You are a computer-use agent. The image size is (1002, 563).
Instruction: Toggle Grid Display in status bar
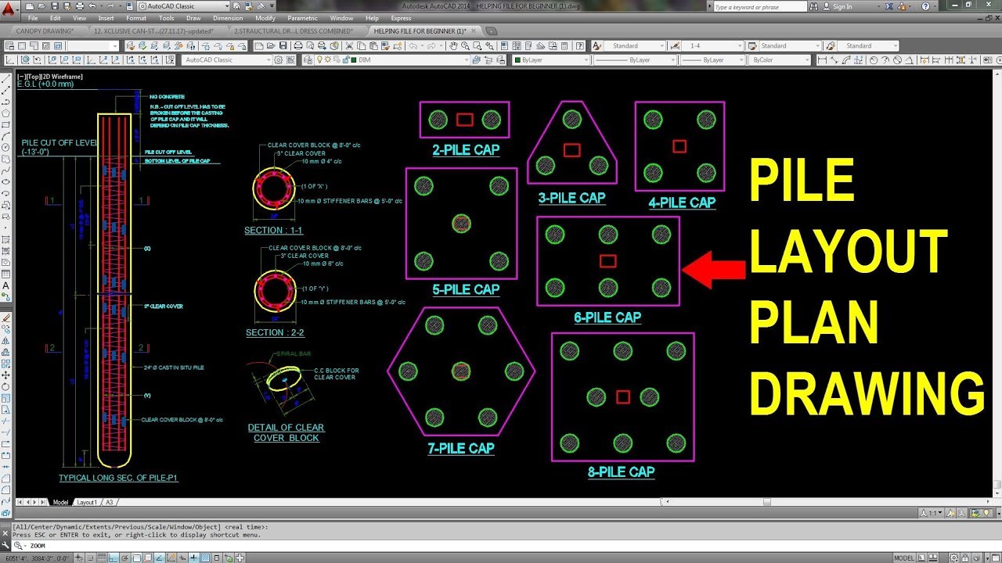102,558
